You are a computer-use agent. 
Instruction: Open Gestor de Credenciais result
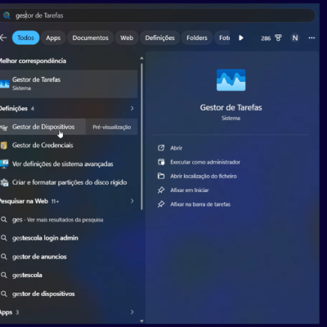[69, 146]
